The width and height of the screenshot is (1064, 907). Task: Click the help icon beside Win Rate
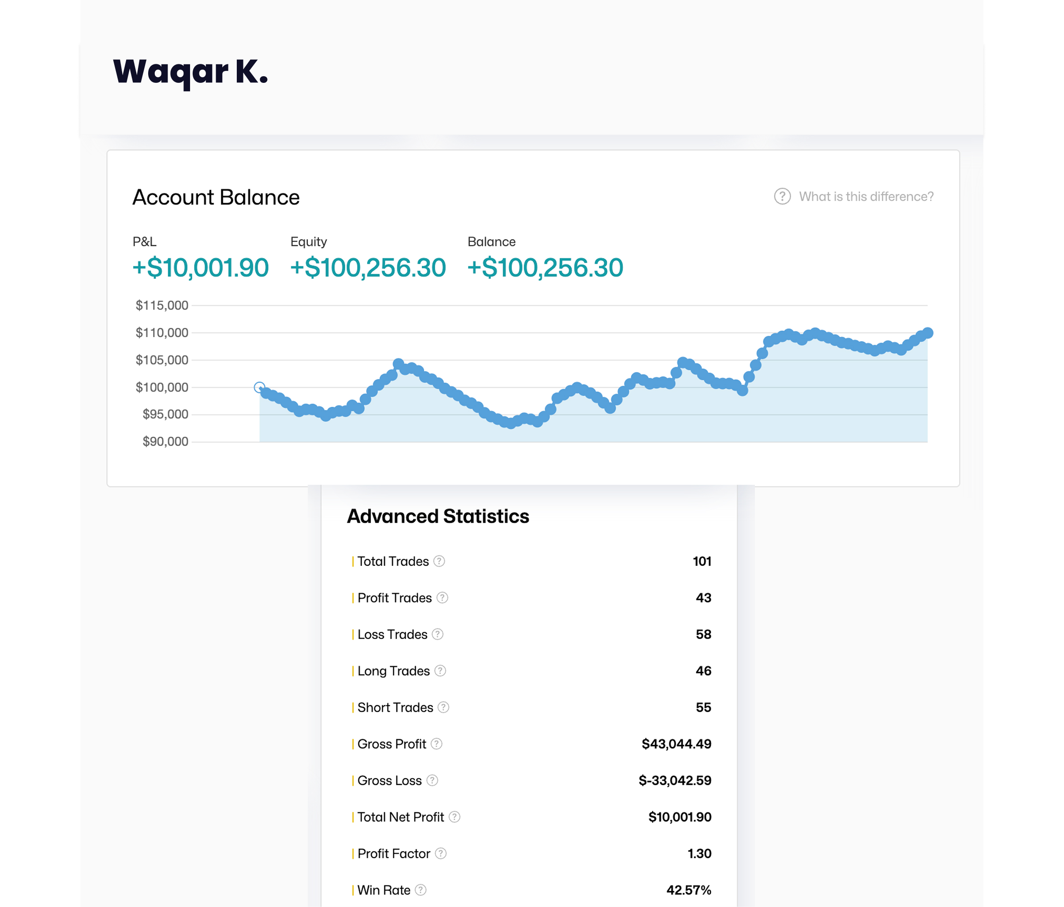point(421,889)
